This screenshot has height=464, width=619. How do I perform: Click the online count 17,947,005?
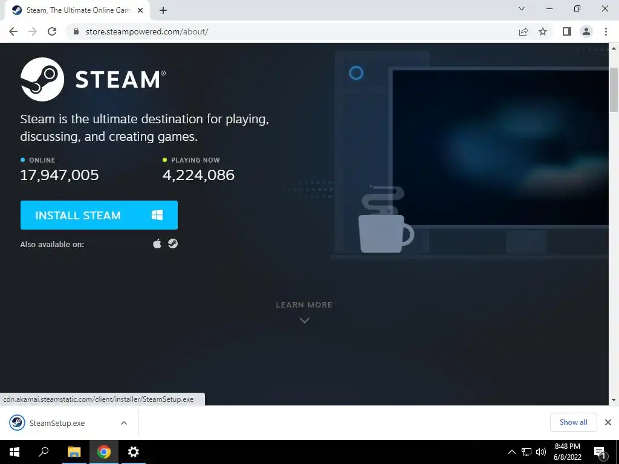click(x=60, y=175)
